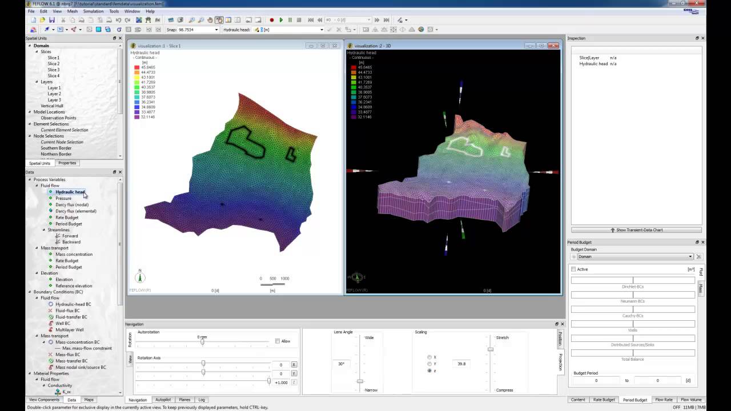Open the time step selector dropdown

pos(369,20)
